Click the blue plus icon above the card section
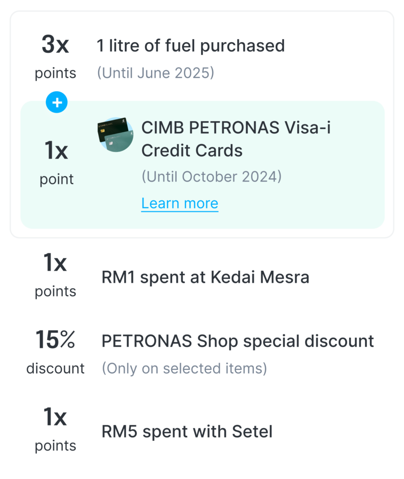Image resolution: width=404 pixels, height=479 pixels. (x=57, y=102)
